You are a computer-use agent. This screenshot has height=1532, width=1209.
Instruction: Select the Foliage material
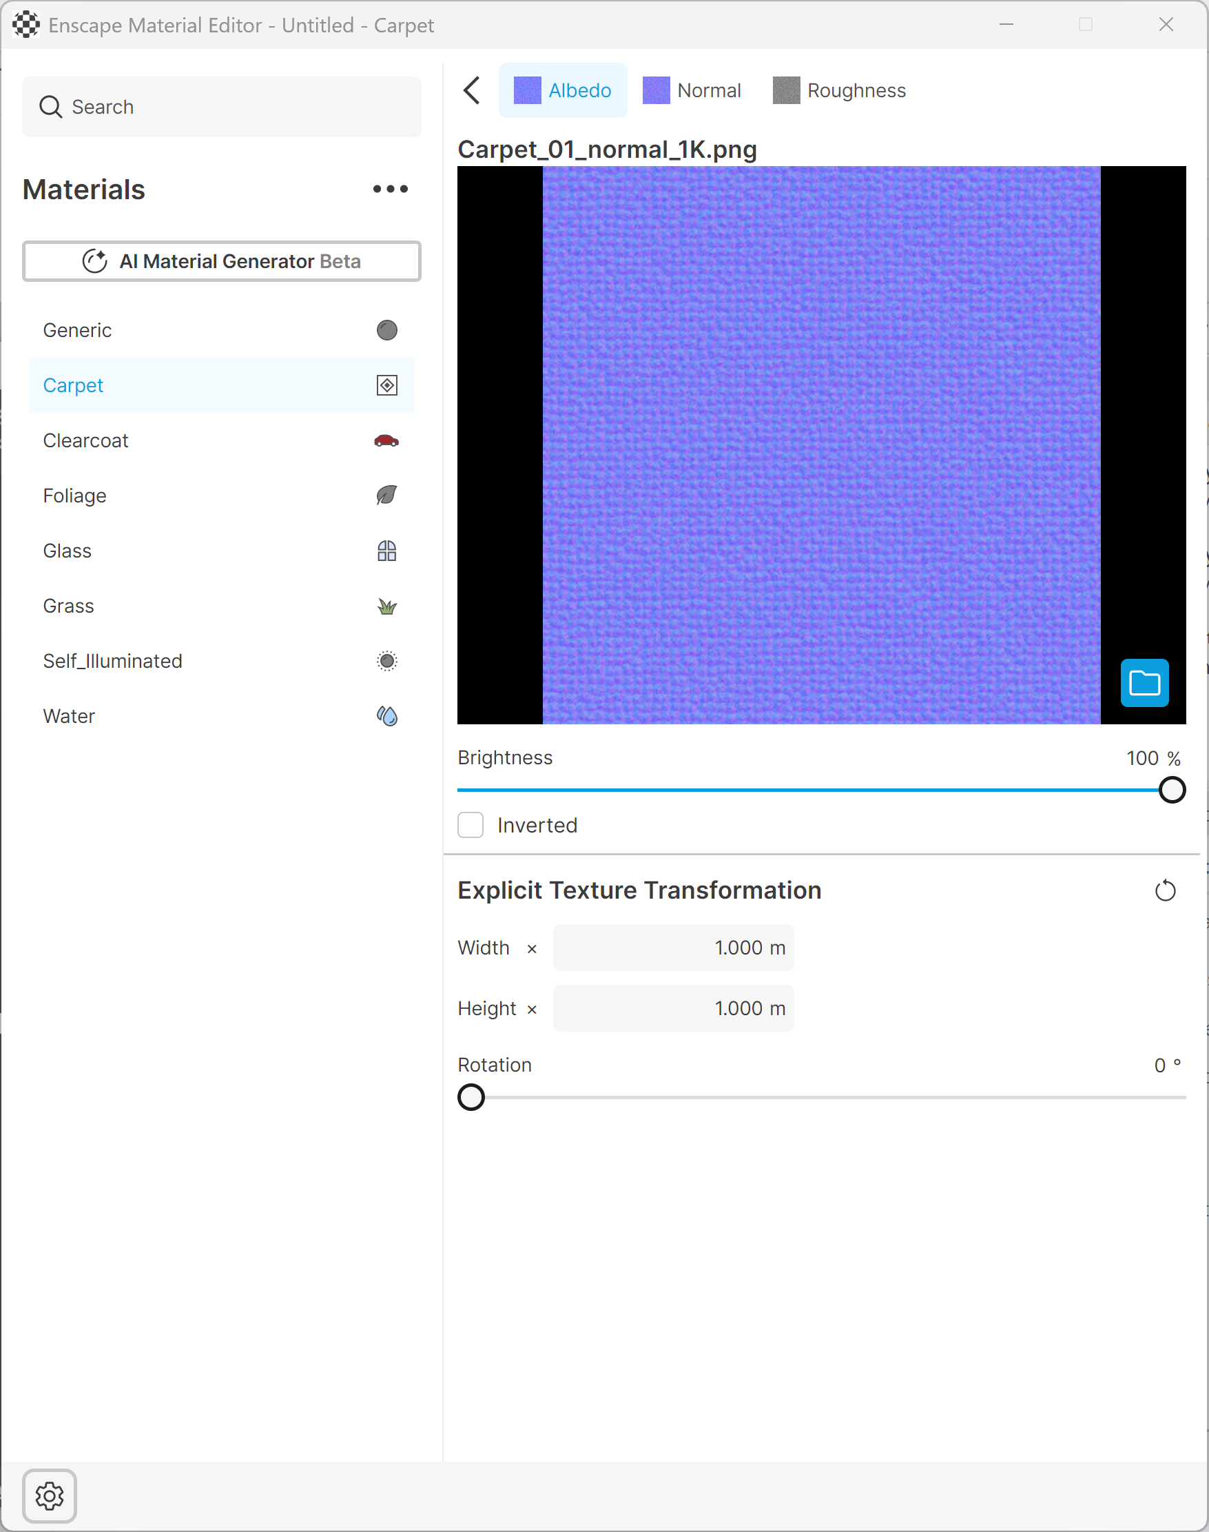coord(222,496)
